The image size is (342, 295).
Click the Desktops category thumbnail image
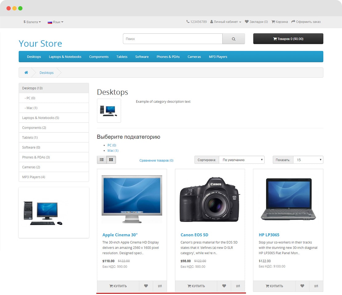point(109,111)
